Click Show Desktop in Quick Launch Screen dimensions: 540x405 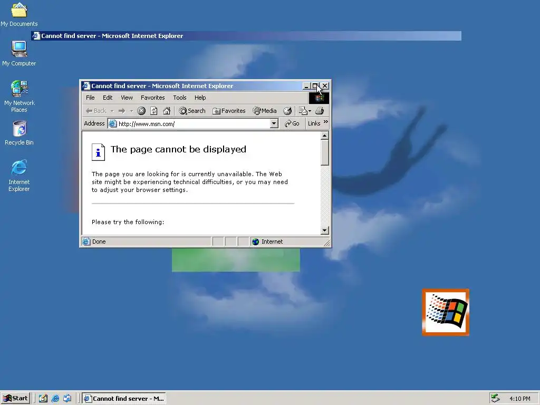(43, 399)
